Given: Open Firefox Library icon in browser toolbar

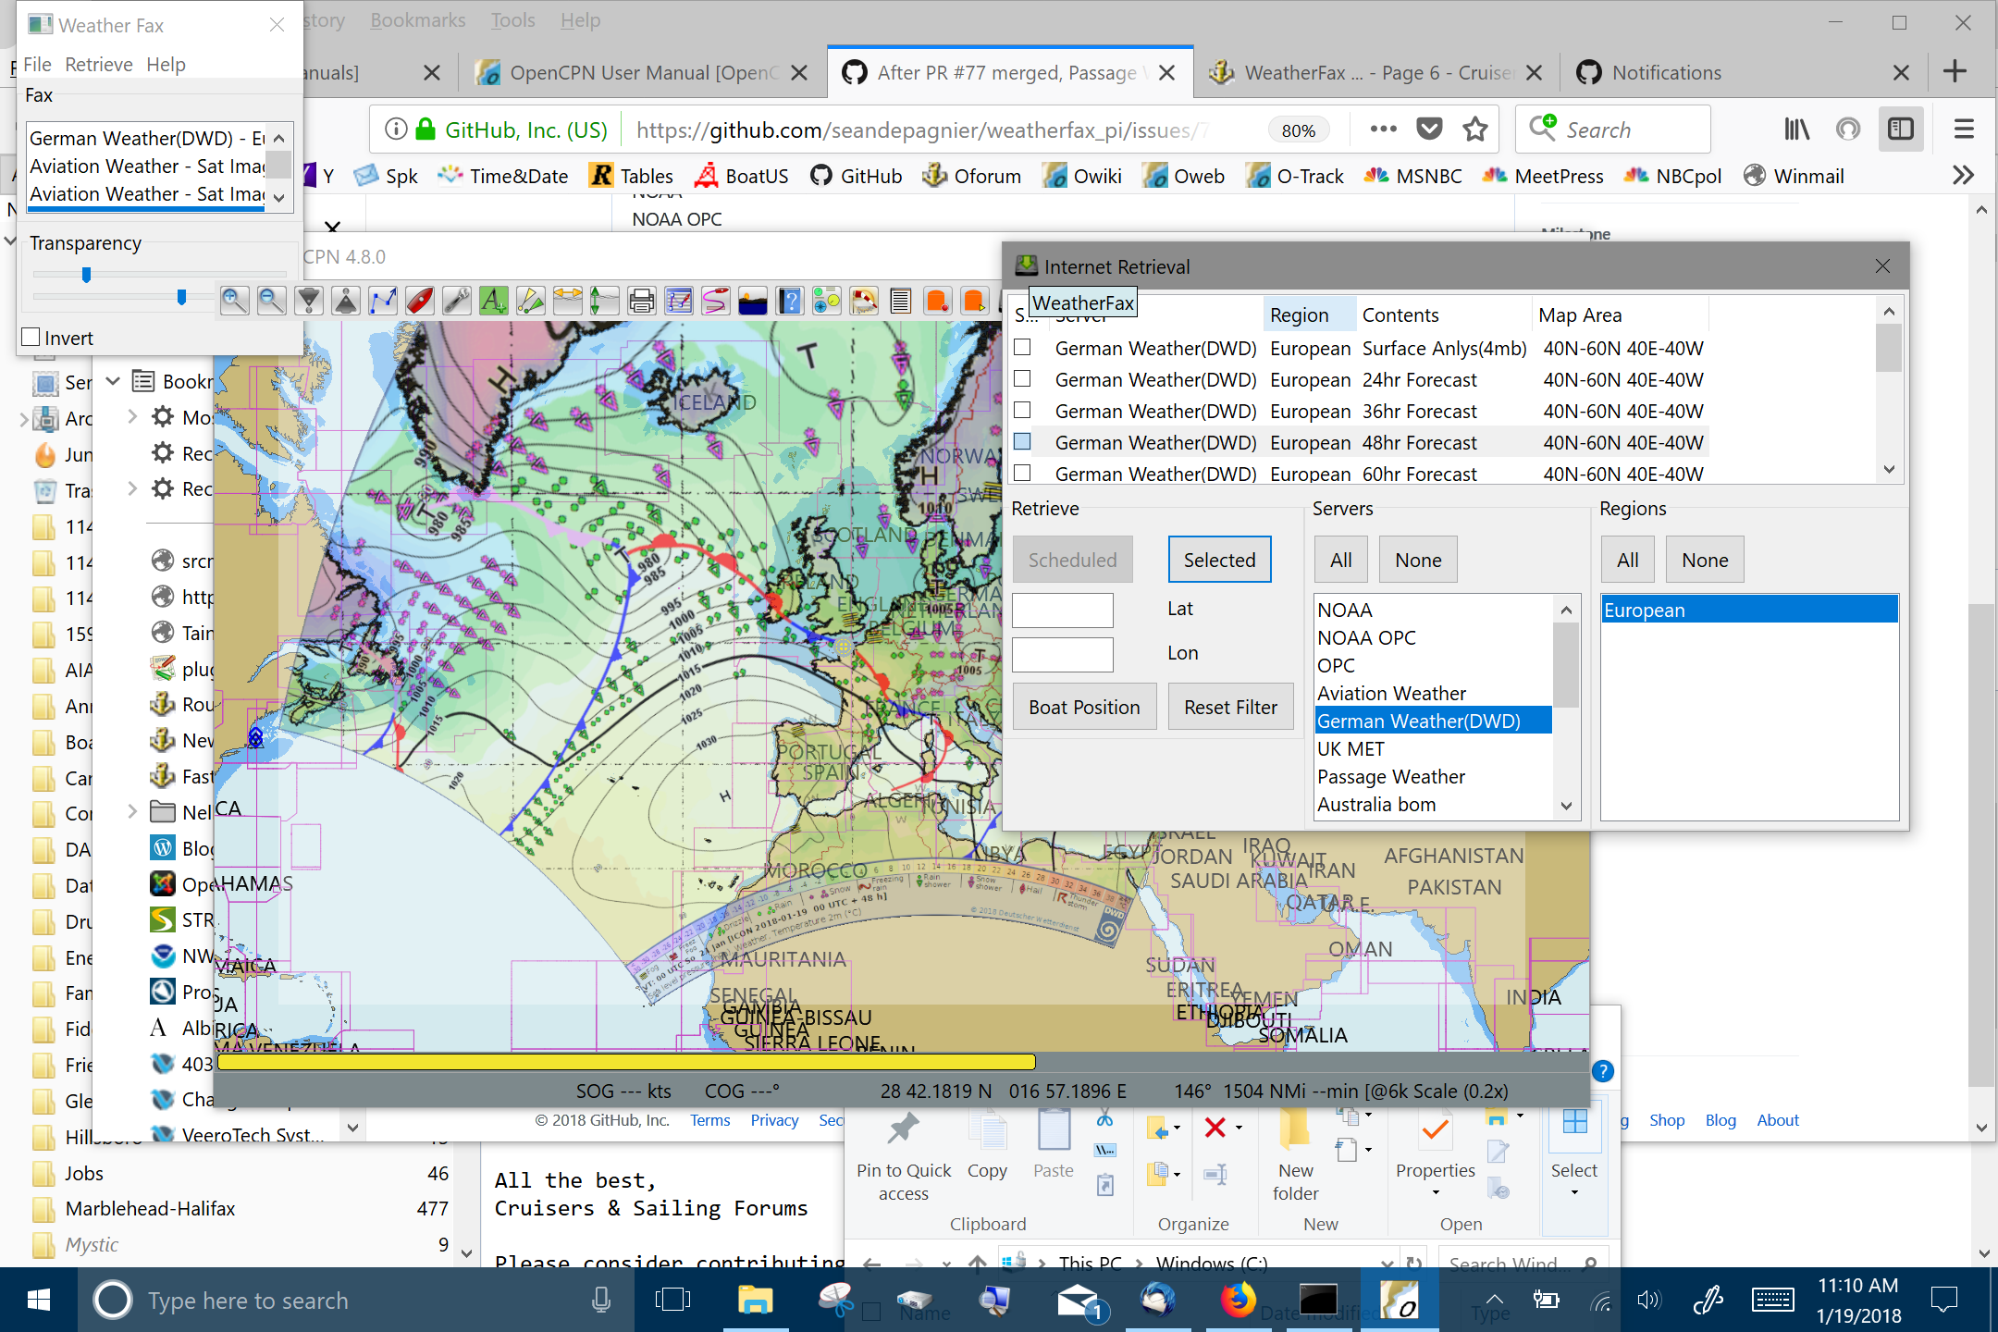Looking at the screenshot, I should tap(1796, 129).
